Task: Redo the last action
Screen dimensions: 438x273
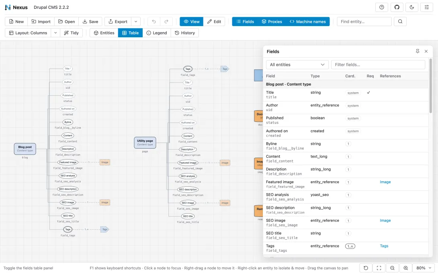Action: click(166, 22)
